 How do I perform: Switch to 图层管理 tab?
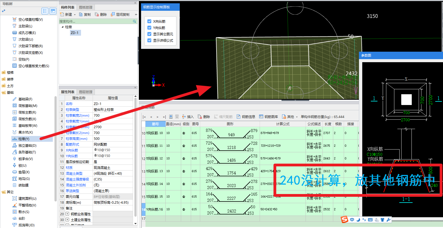(x=86, y=92)
